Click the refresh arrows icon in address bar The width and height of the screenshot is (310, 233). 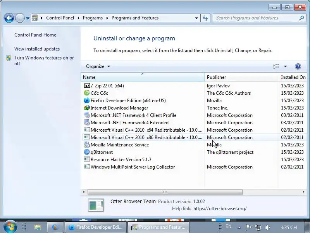(x=205, y=18)
